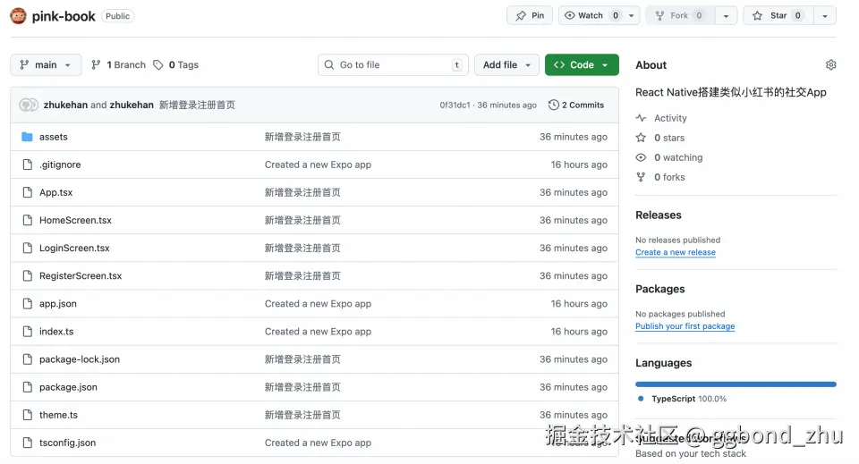Open the HomeScreen.tsx file name

[x=75, y=220]
